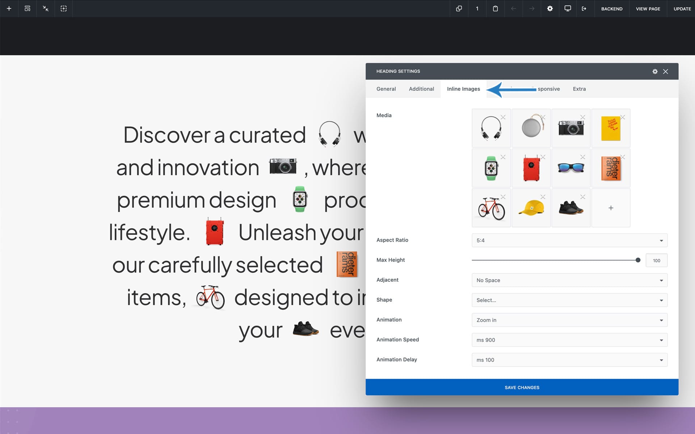Switch to the Extra tab

pos(579,89)
